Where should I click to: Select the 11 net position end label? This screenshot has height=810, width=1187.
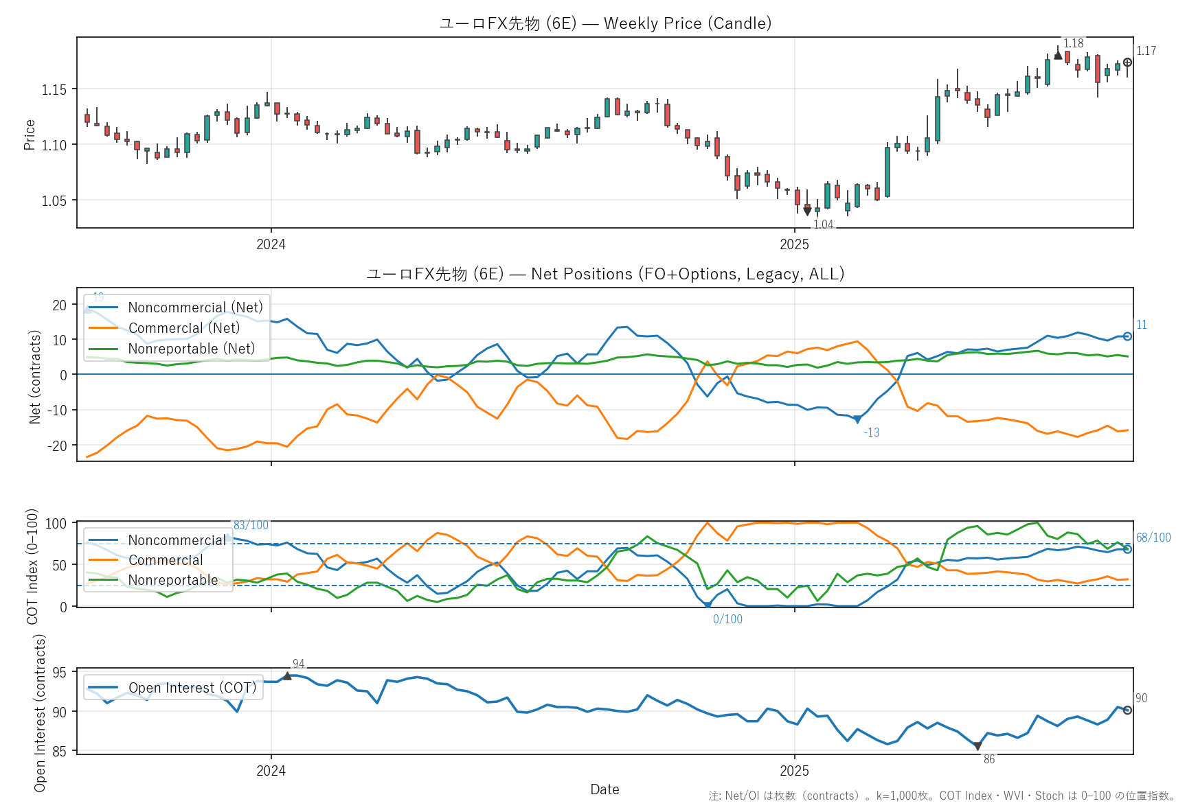pyautogui.click(x=1142, y=325)
